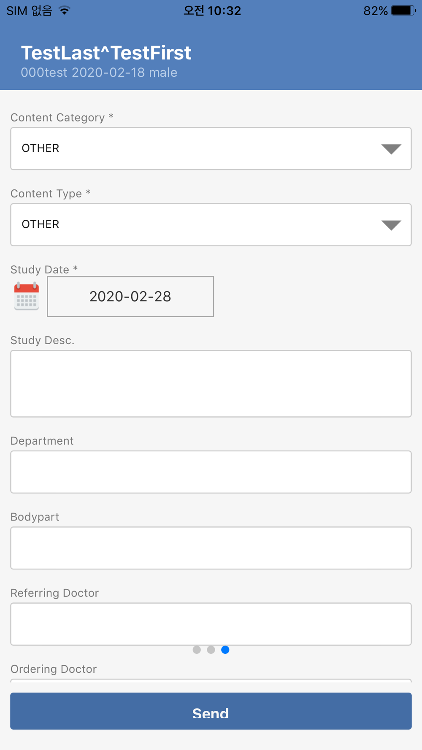422x750 pixels.
Task: Open the Content Category dropdown arrow
Action: (x=391, y=149)
